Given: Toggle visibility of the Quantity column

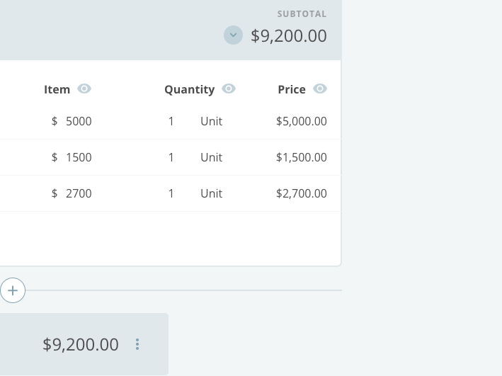Looking at the screenshot, I should [x=229, y=89].
